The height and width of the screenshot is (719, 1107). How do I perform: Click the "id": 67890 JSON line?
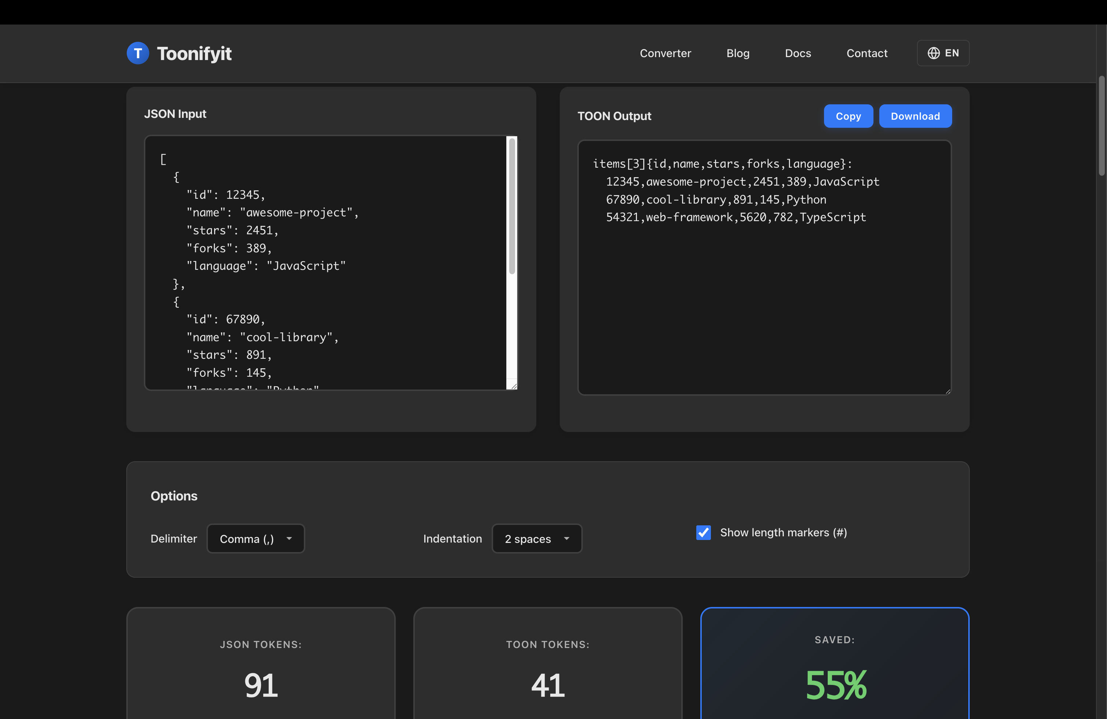point(225,320)
